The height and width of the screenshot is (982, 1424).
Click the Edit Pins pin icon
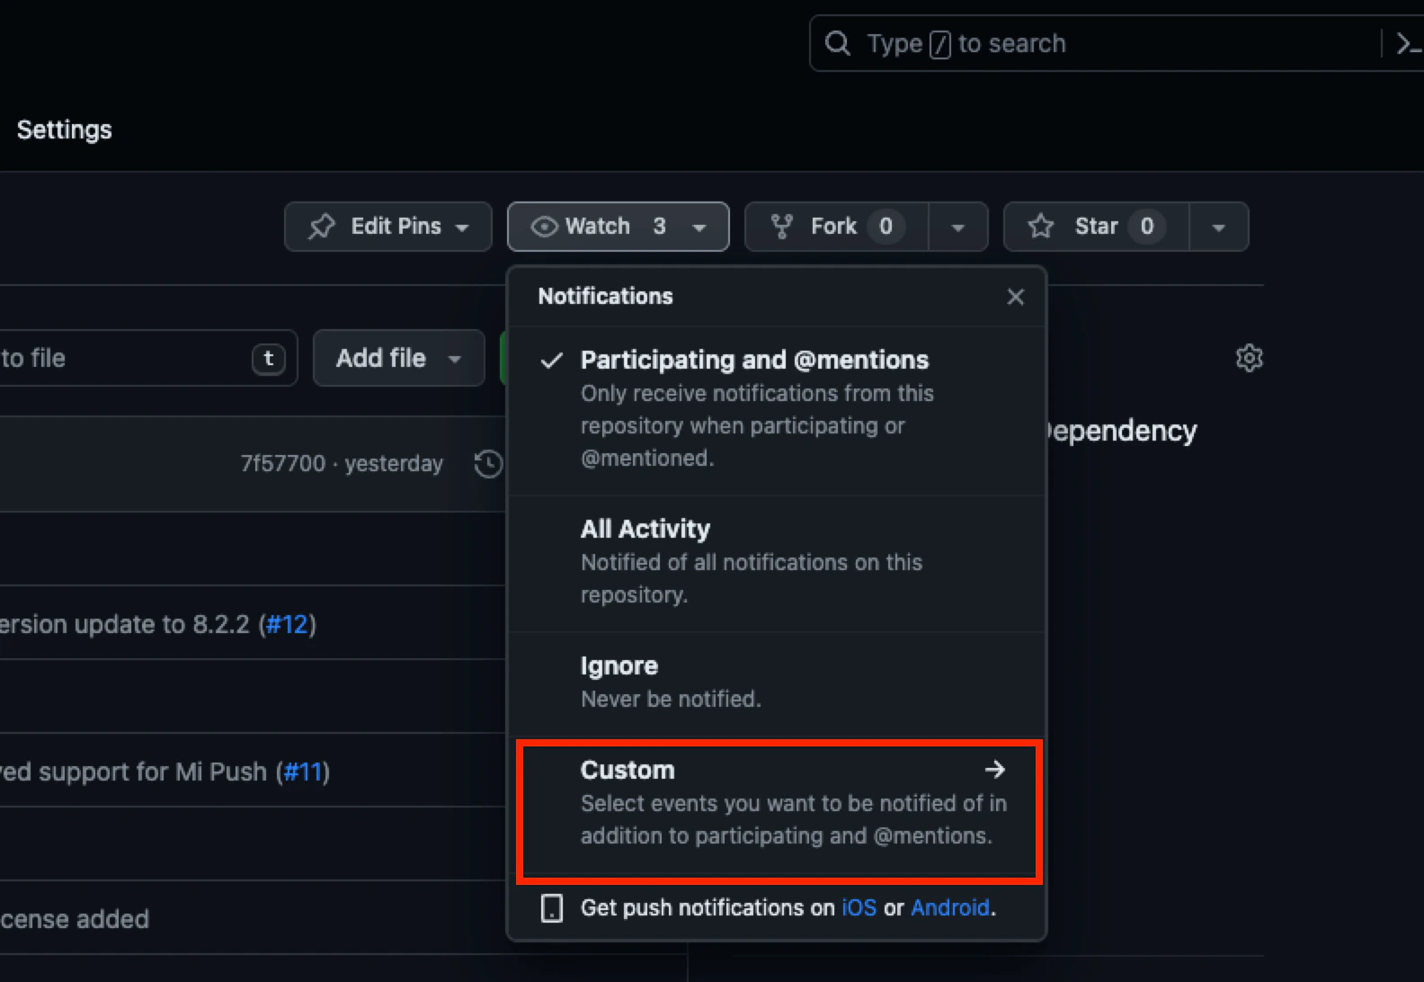[x=322, y=227]
